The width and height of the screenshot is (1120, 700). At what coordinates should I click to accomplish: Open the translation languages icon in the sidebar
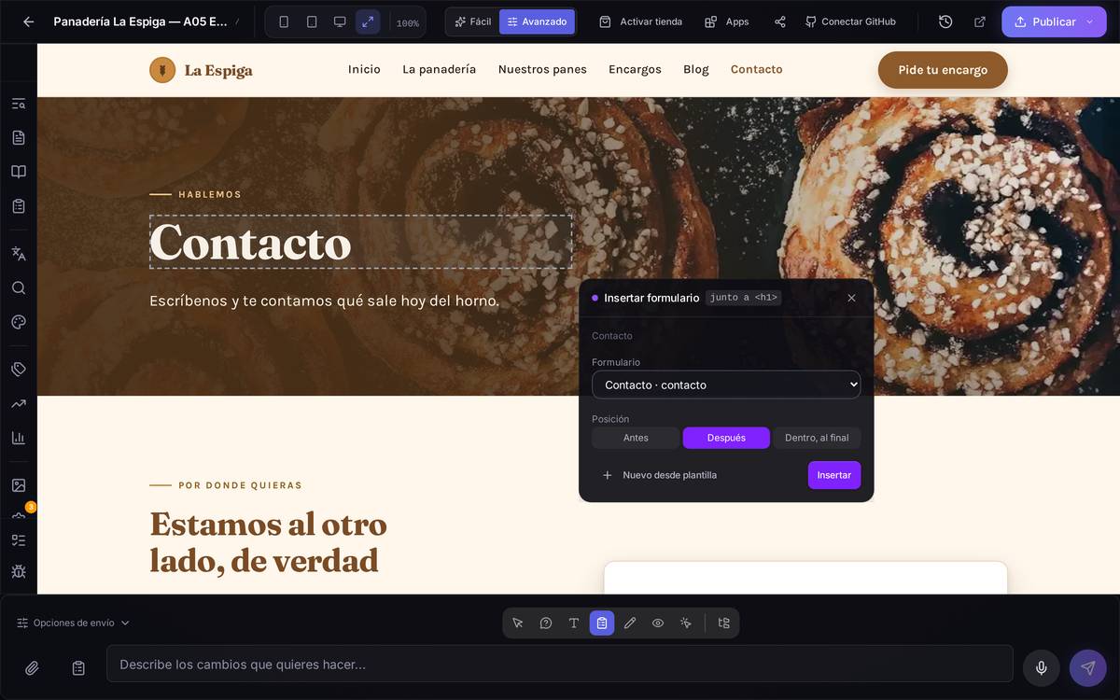(19, 253)
